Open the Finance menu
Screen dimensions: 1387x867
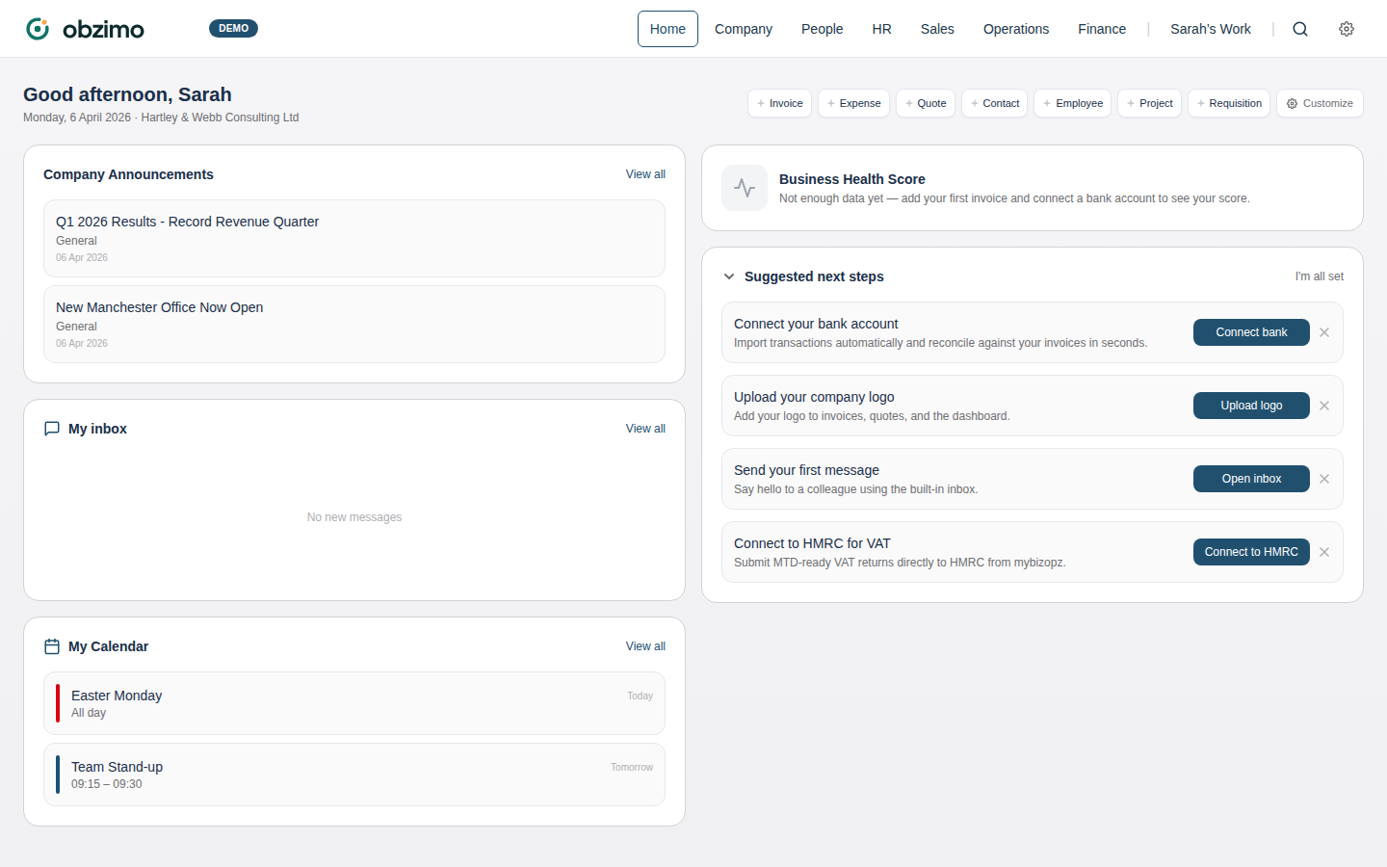1102,29
